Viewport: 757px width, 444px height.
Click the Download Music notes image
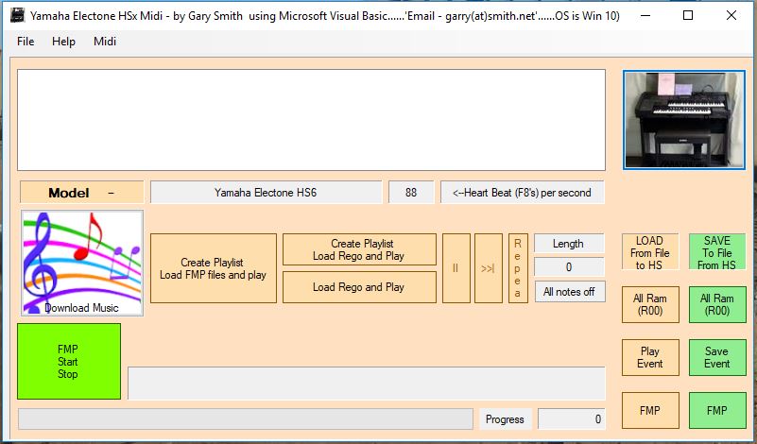pyautogui.click(x=81, y=263)
